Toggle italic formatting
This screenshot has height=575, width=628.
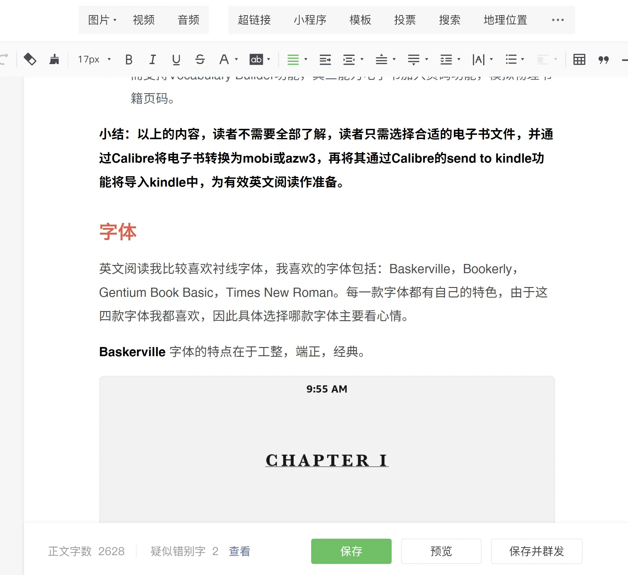click(153, 59)
